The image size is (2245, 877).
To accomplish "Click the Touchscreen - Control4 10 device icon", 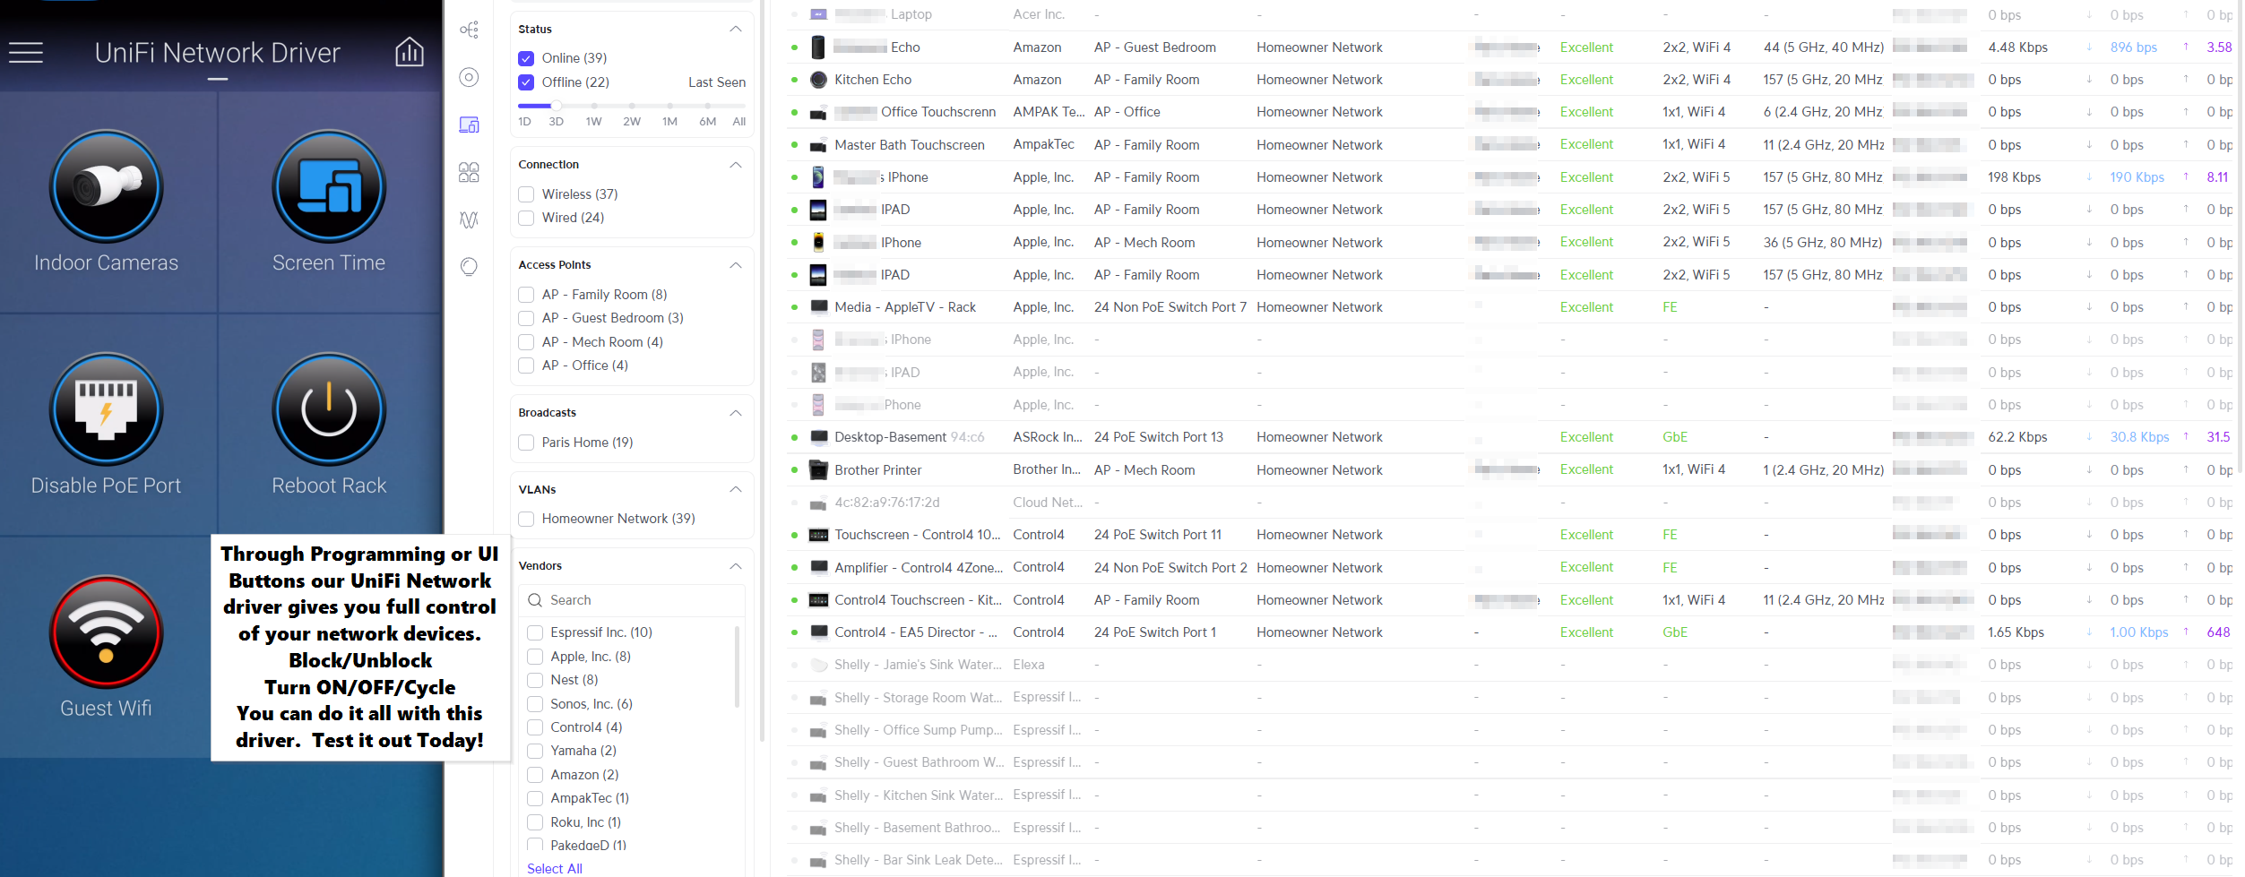I will pyautogui.click(x=818, y=535).
